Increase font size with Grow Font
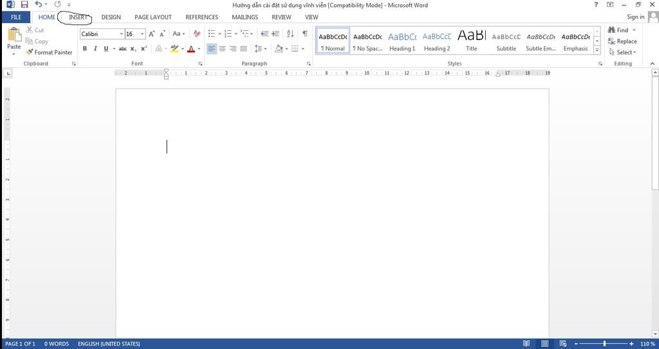 tap(152, 33)
